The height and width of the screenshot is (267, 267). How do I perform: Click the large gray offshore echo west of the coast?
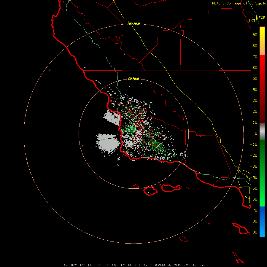109,143
